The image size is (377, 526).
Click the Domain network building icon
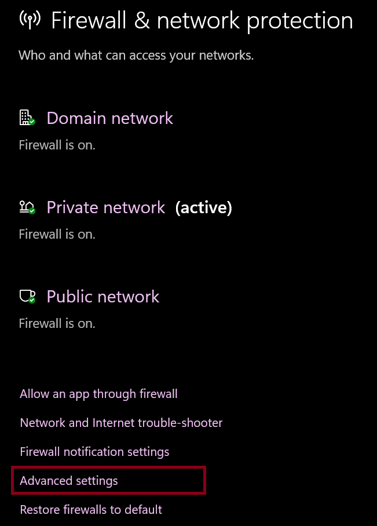[25, 117]
